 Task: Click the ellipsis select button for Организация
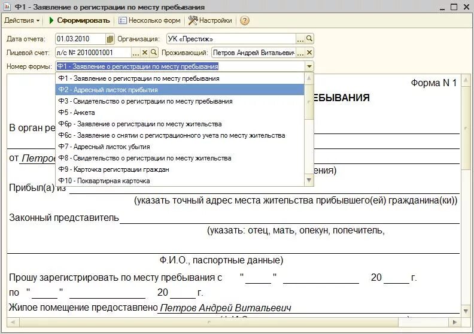coord(300,39)
